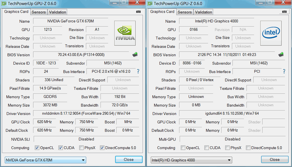This screenshot has width=292, height=167.
Task: Switch to Validation tab in NVIDIA window
Action: click(57, 12)
